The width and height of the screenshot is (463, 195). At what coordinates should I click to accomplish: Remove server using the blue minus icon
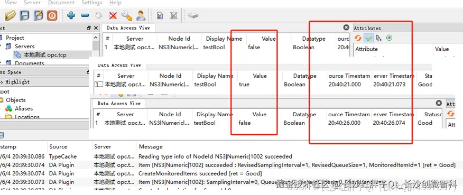click(85, 15)
